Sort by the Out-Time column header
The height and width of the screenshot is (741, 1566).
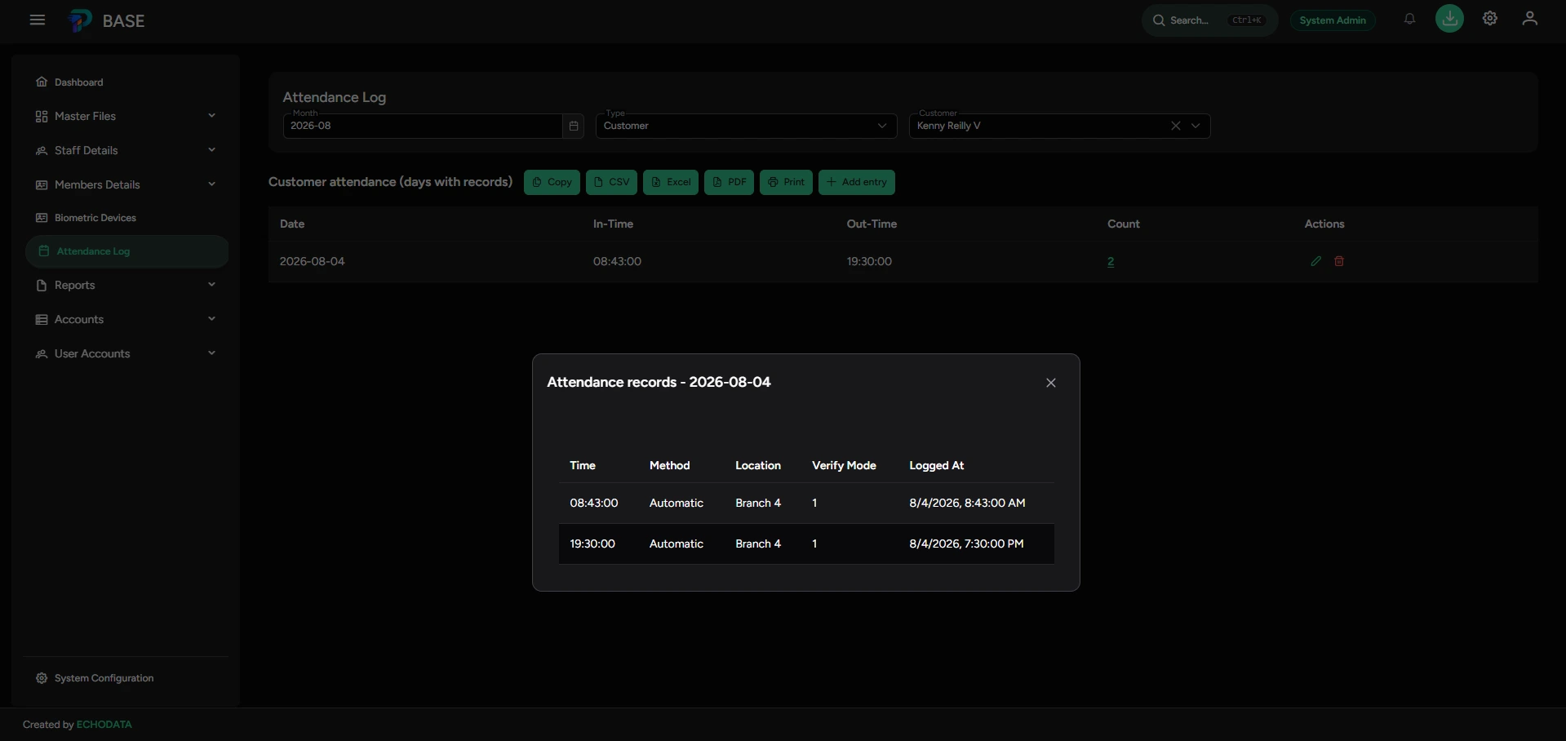click(872, 224)
